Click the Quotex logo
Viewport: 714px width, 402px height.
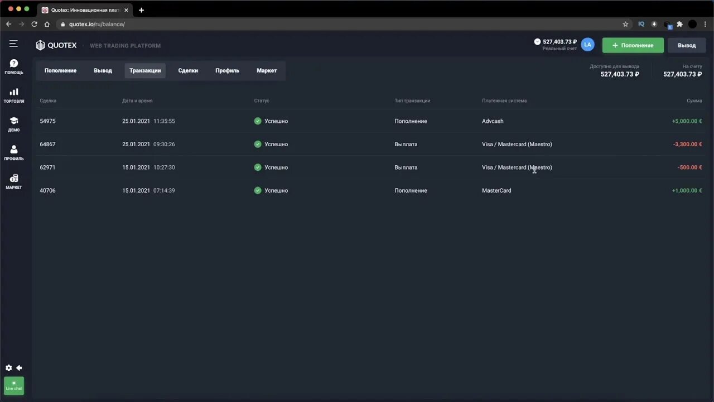pyautogui.click(x=56, y=45)
